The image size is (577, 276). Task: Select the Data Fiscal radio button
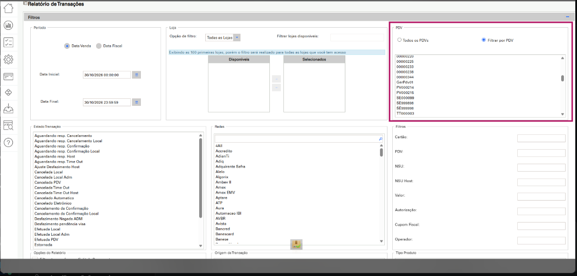[99, 46]
